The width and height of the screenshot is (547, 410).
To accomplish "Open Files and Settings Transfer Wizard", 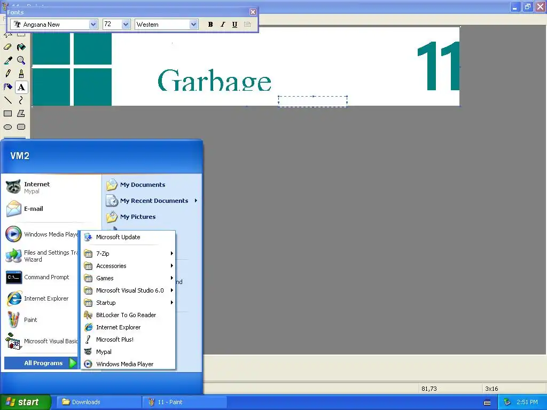I will [x=42, y=256].
